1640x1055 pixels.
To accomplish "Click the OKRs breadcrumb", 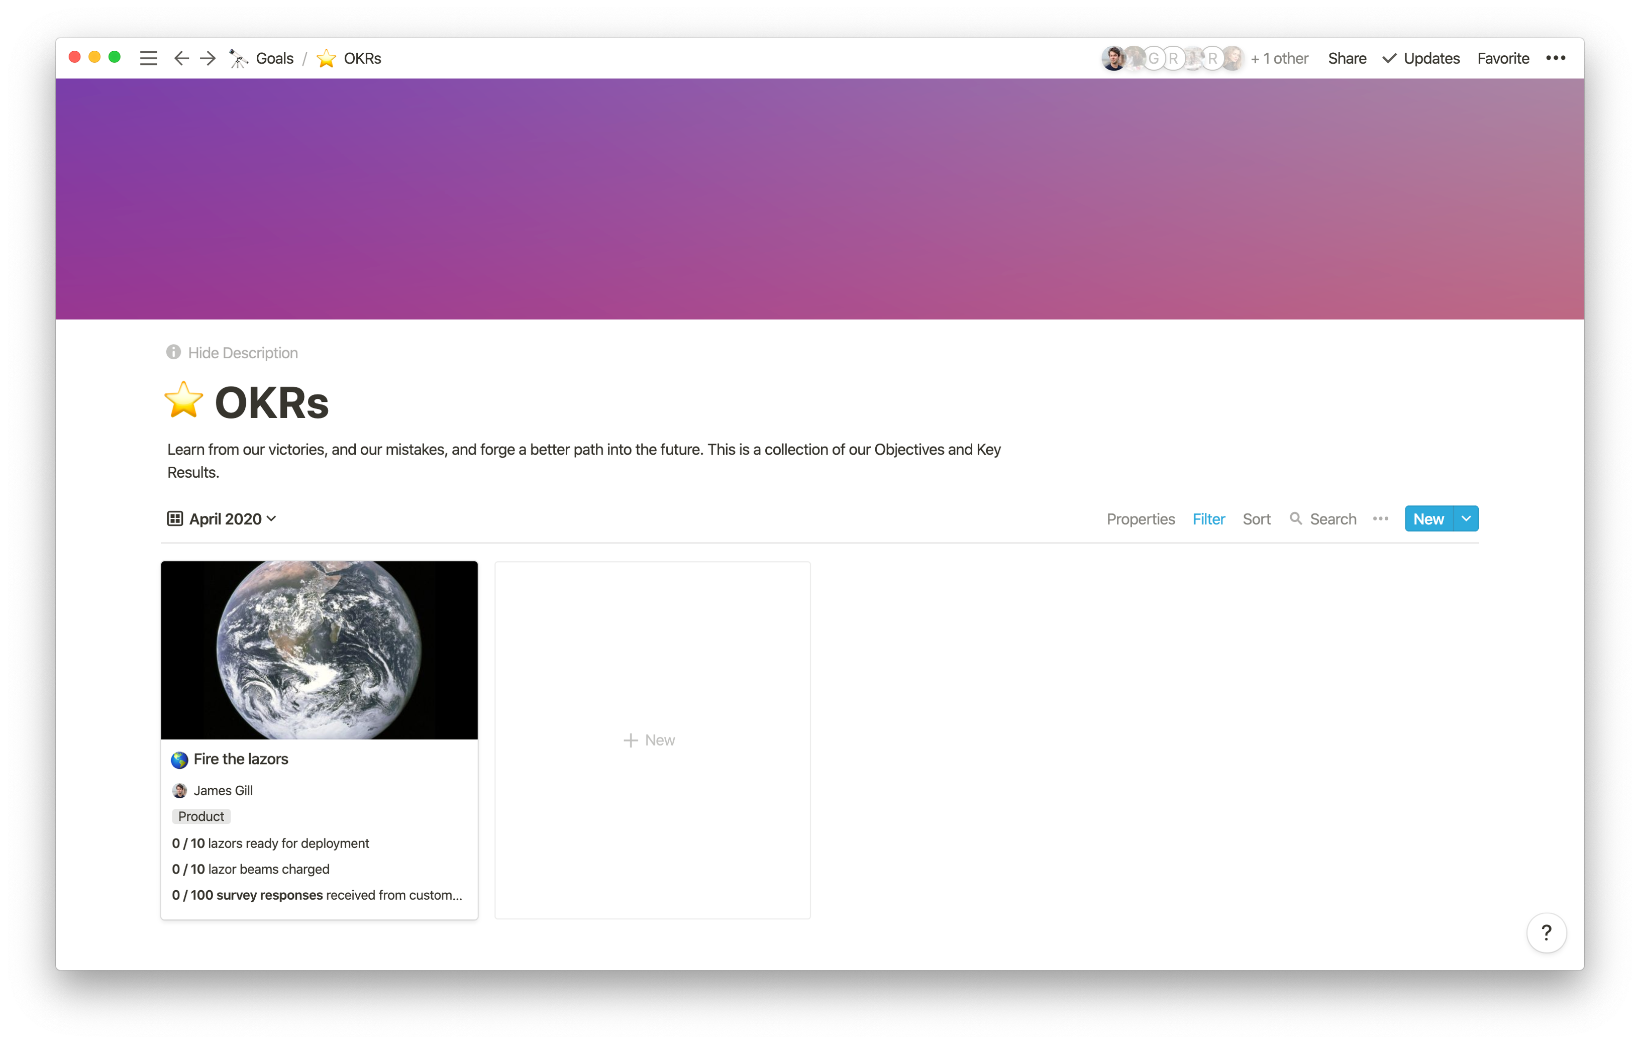I will point(362,58).
